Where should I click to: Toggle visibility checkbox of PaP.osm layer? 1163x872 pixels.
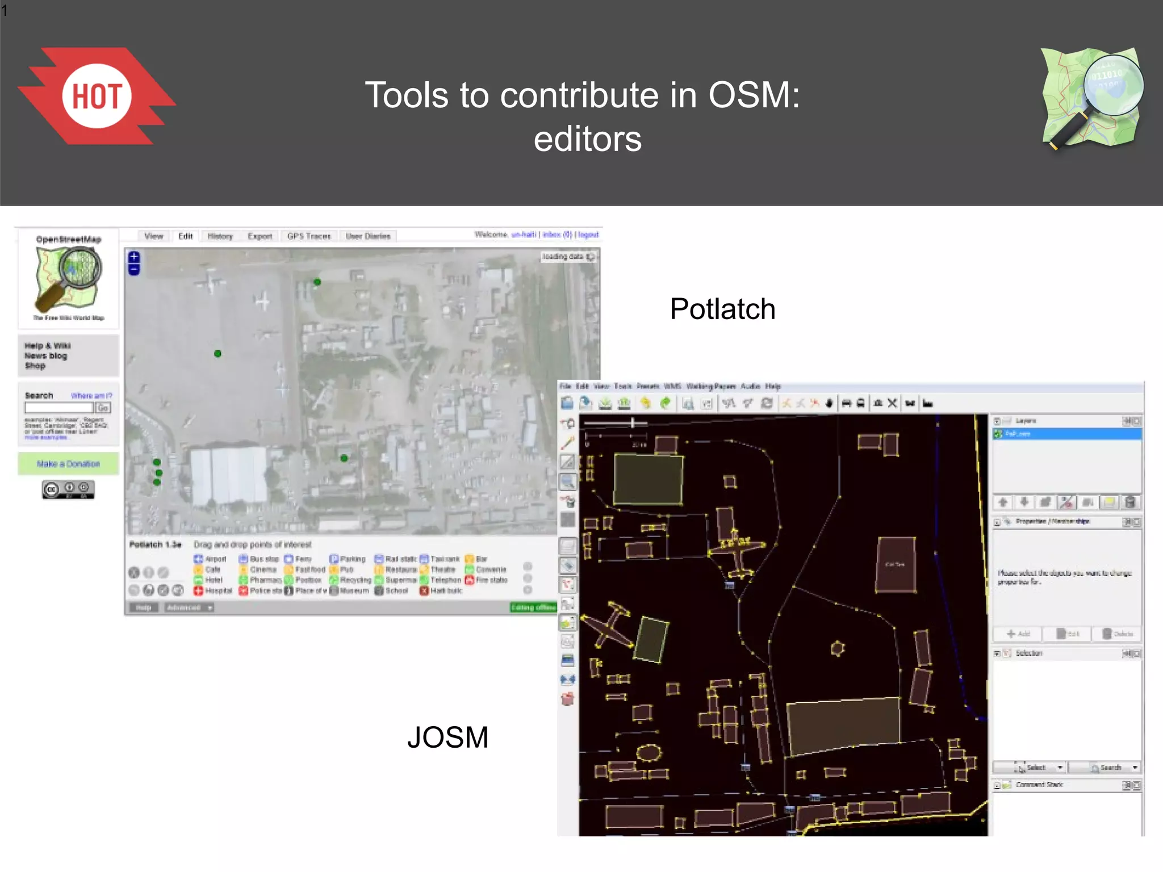tap(998, 434)
